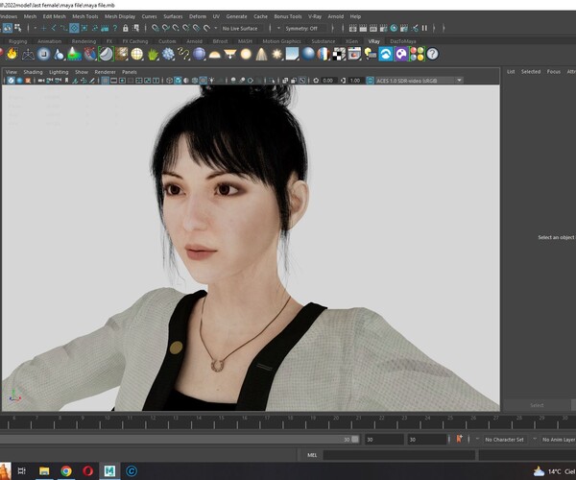Click the Focus menu in Attribute Editor

point(554,72)
